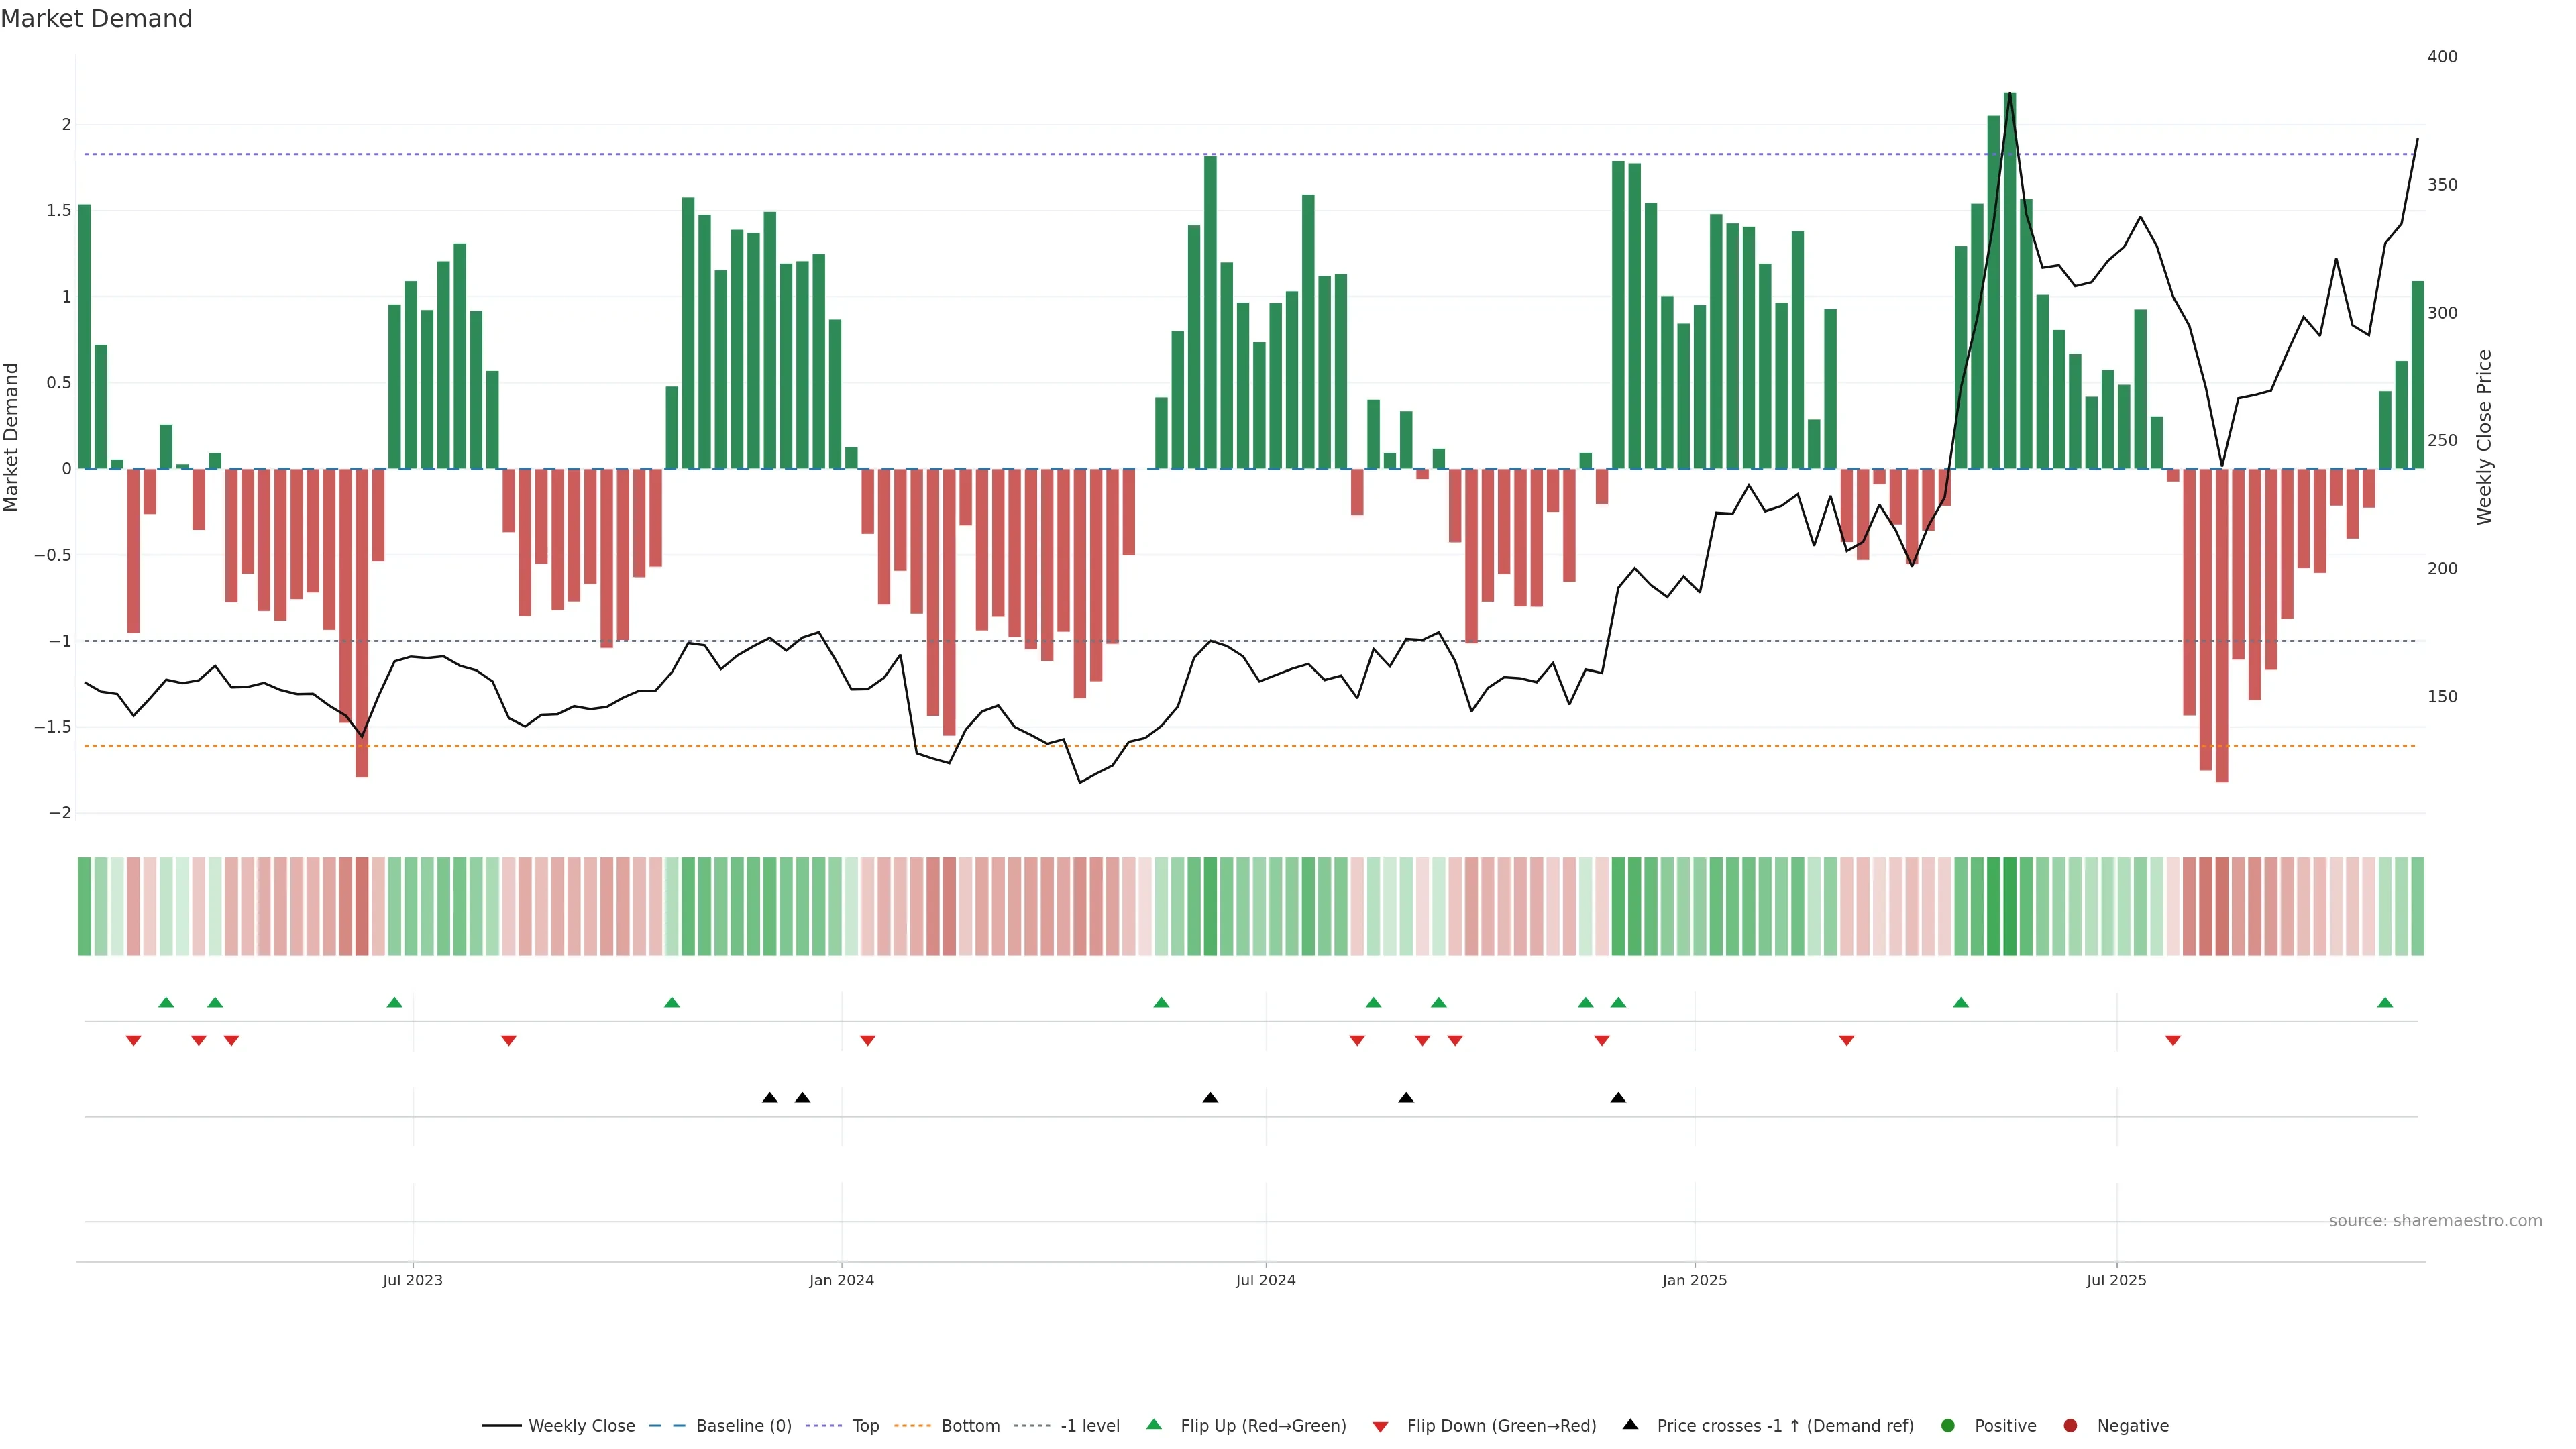The height and width of the screenshot is (1449, 2576).
Task: Click the last green flip-up marker
Action: [2385, 1002]
